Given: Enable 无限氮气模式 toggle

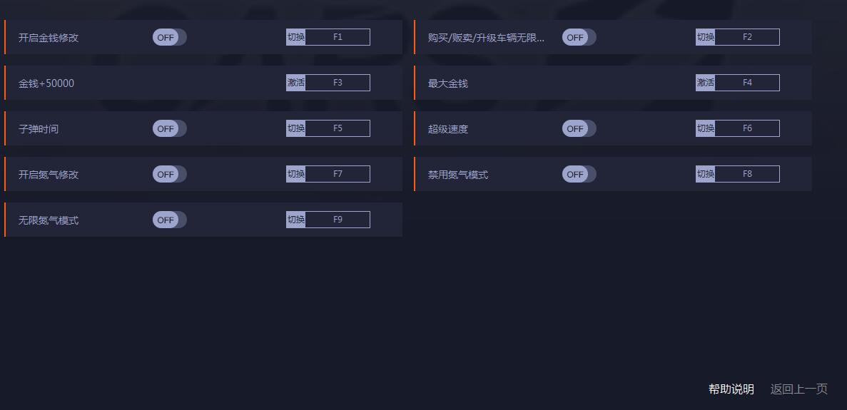Looking at the screenshot, I should (x=169, y=220).
